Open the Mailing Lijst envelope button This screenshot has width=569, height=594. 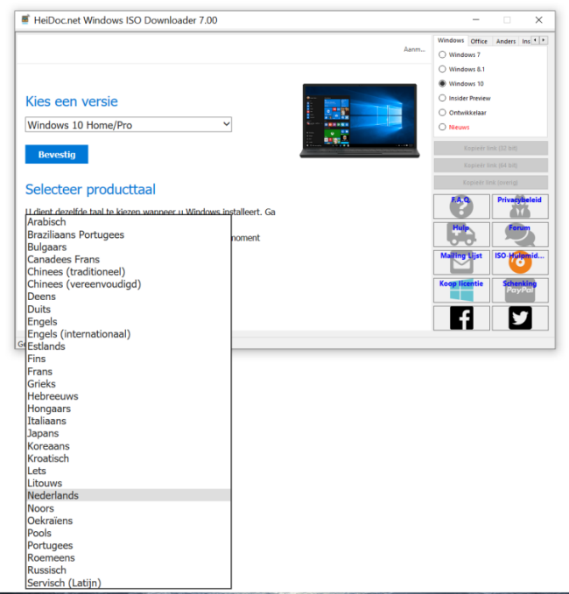(461, 262)
